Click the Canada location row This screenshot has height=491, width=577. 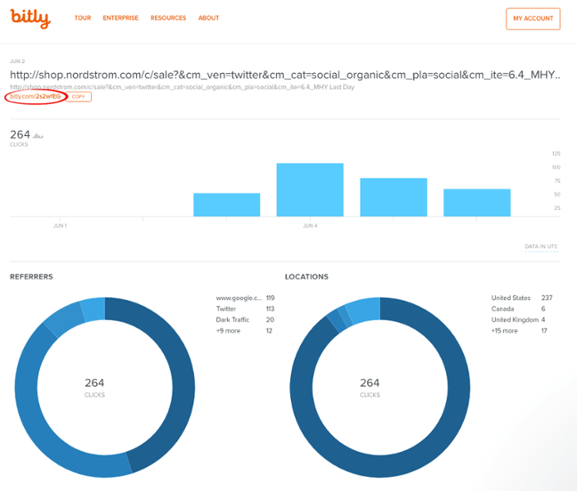(x=518, y=309)
